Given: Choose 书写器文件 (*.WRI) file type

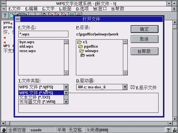Looking at the screenshot, I should click(x=41, y=102).
